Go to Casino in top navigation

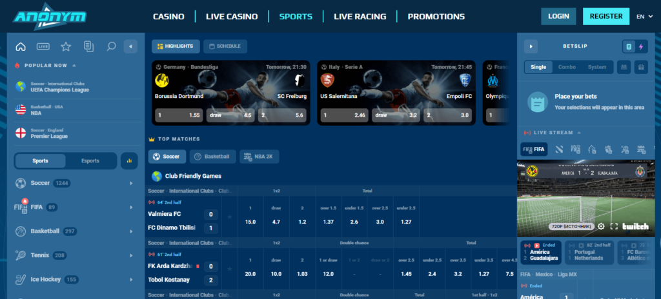coord(168,17)
